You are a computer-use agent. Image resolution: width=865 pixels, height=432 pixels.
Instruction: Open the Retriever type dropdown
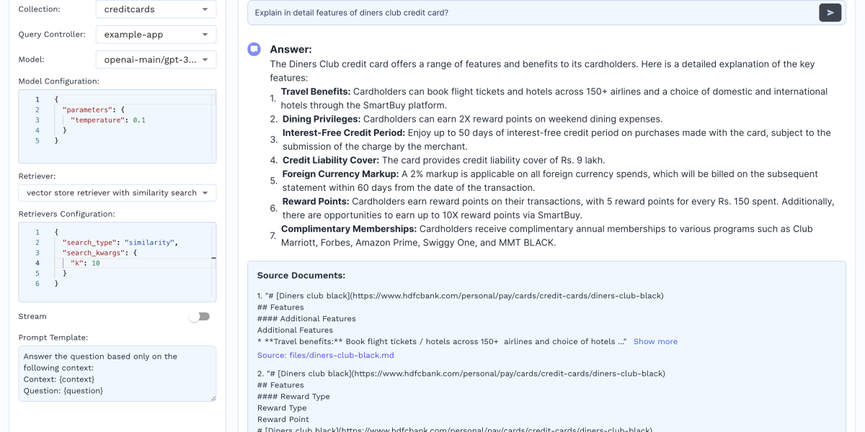point(117,193)
